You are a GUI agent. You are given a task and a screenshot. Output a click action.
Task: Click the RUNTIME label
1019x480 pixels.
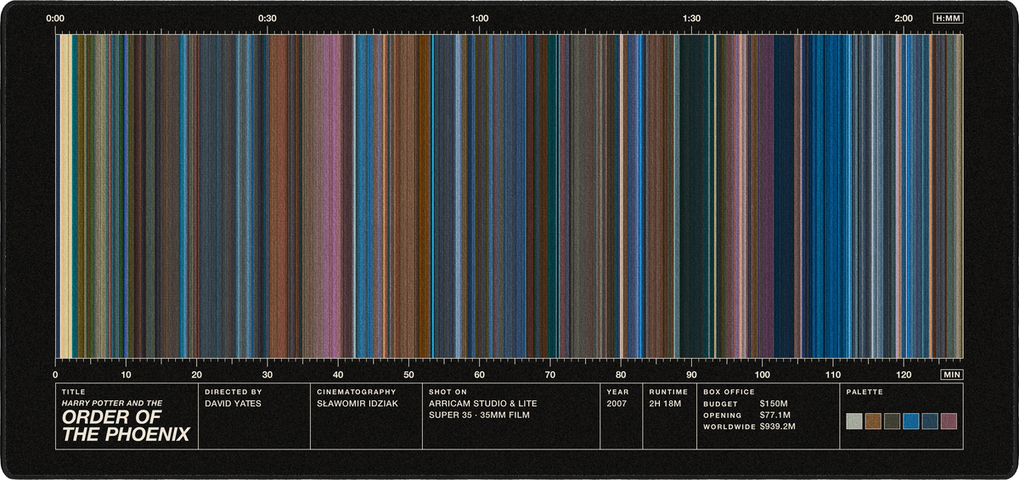pos(668,392)
